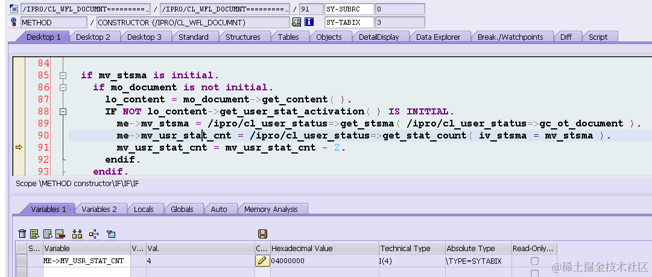Click the first green list toolbar icon
Screen dimensions: 652x277
coord(34,234)
